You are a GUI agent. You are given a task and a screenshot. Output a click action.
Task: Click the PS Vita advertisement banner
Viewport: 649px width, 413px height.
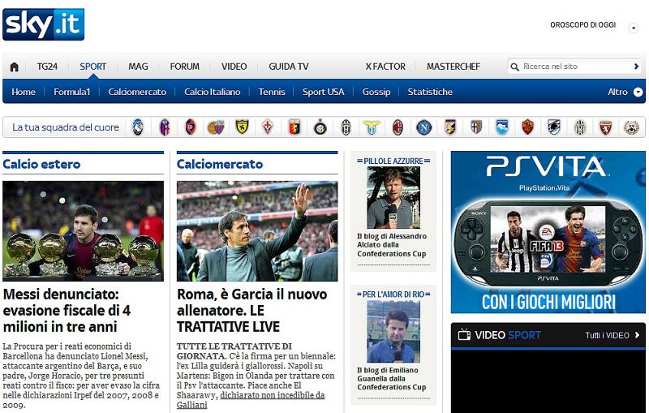click(548, 232)
